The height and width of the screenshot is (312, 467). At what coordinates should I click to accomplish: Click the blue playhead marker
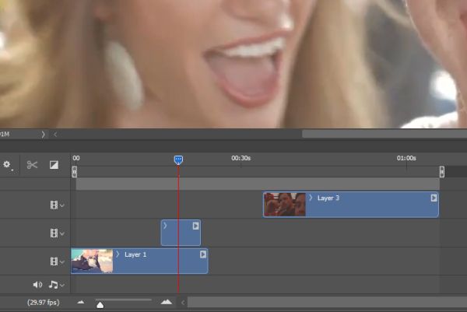[x=178, y=160]
